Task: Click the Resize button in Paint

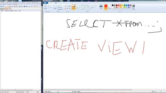Action: (60, 7)
